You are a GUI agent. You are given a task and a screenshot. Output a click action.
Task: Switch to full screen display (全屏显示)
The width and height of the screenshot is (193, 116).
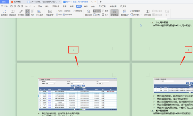tap(4, 13)
